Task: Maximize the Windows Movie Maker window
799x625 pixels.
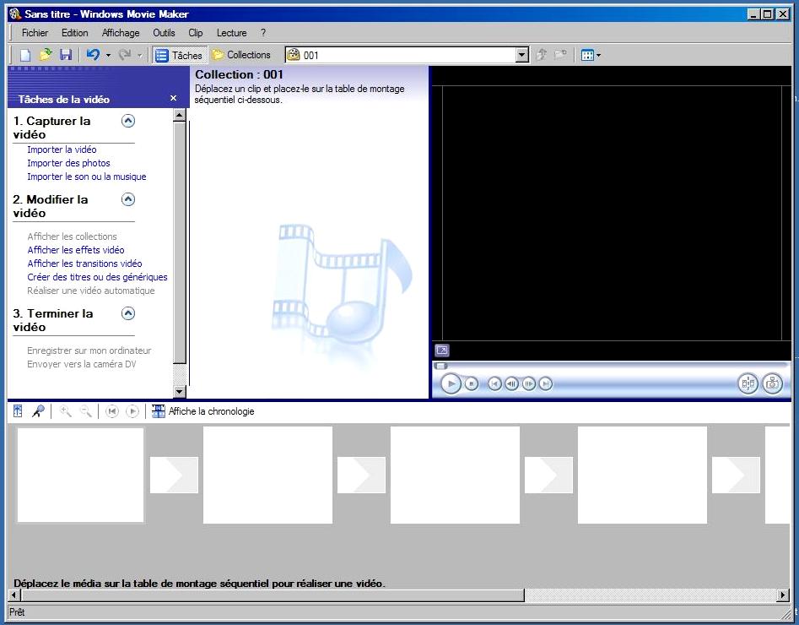Action: point(768,14)
